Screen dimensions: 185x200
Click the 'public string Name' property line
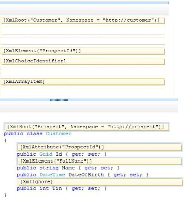68,168
